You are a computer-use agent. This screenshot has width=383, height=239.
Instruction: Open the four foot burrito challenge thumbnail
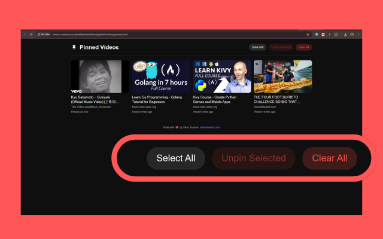click(282, 76)
